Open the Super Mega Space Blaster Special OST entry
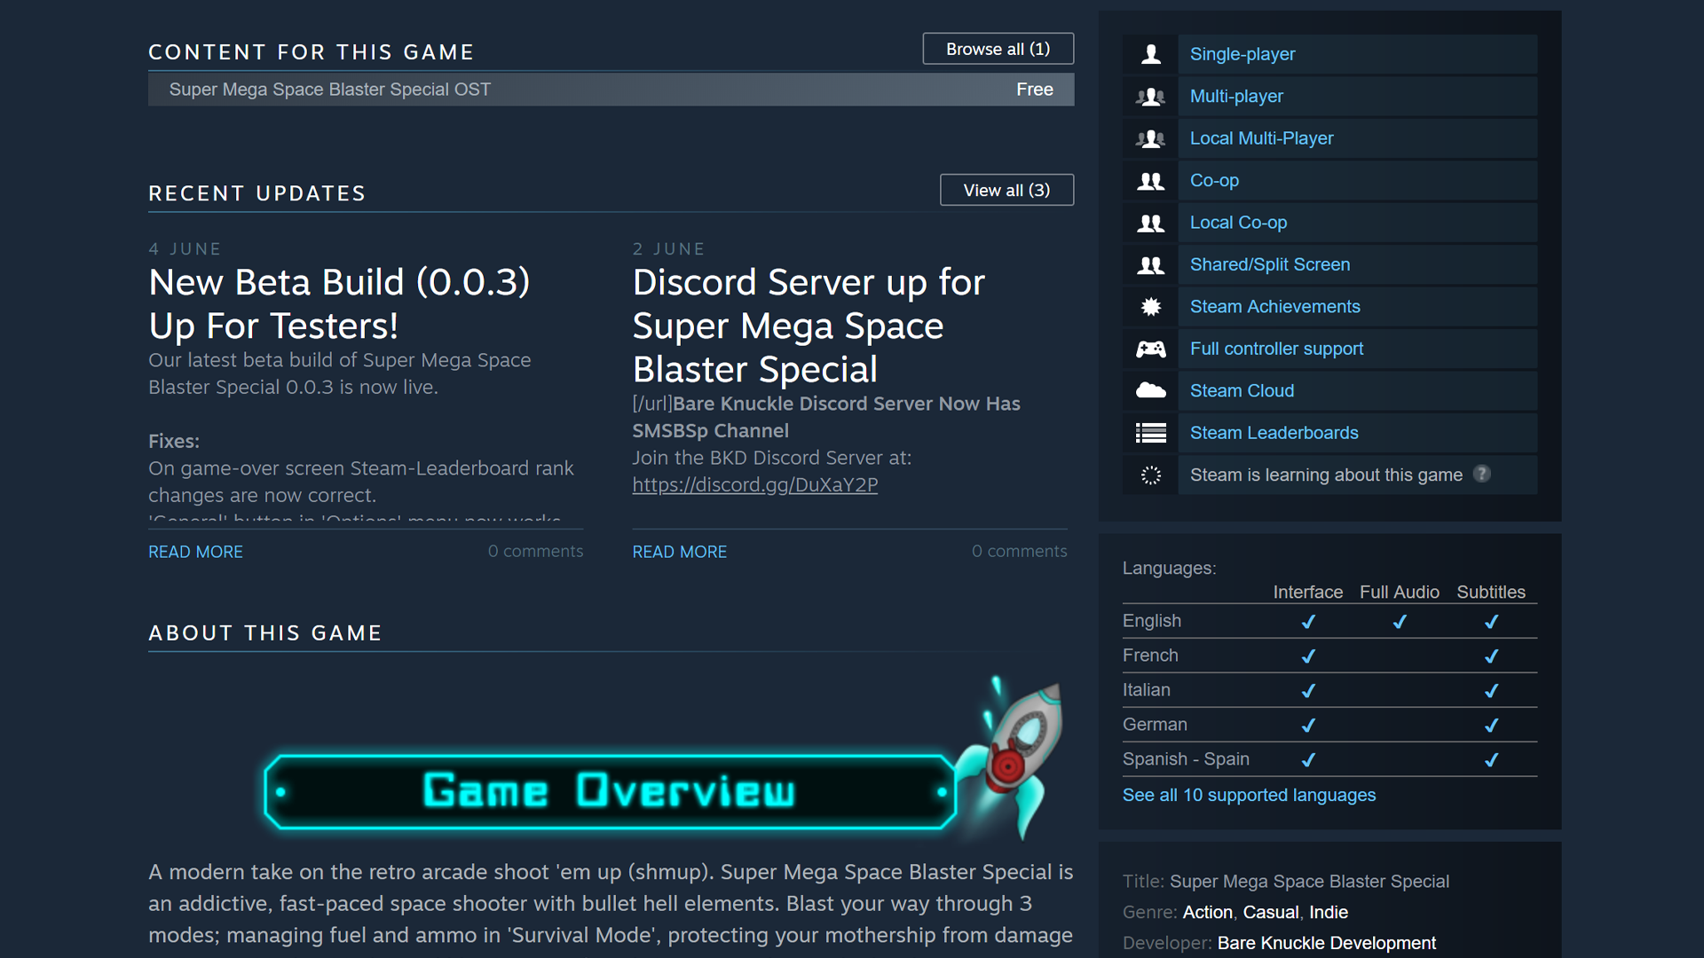The width and height of the screenshot is (1704, 958). click(328, 89)
